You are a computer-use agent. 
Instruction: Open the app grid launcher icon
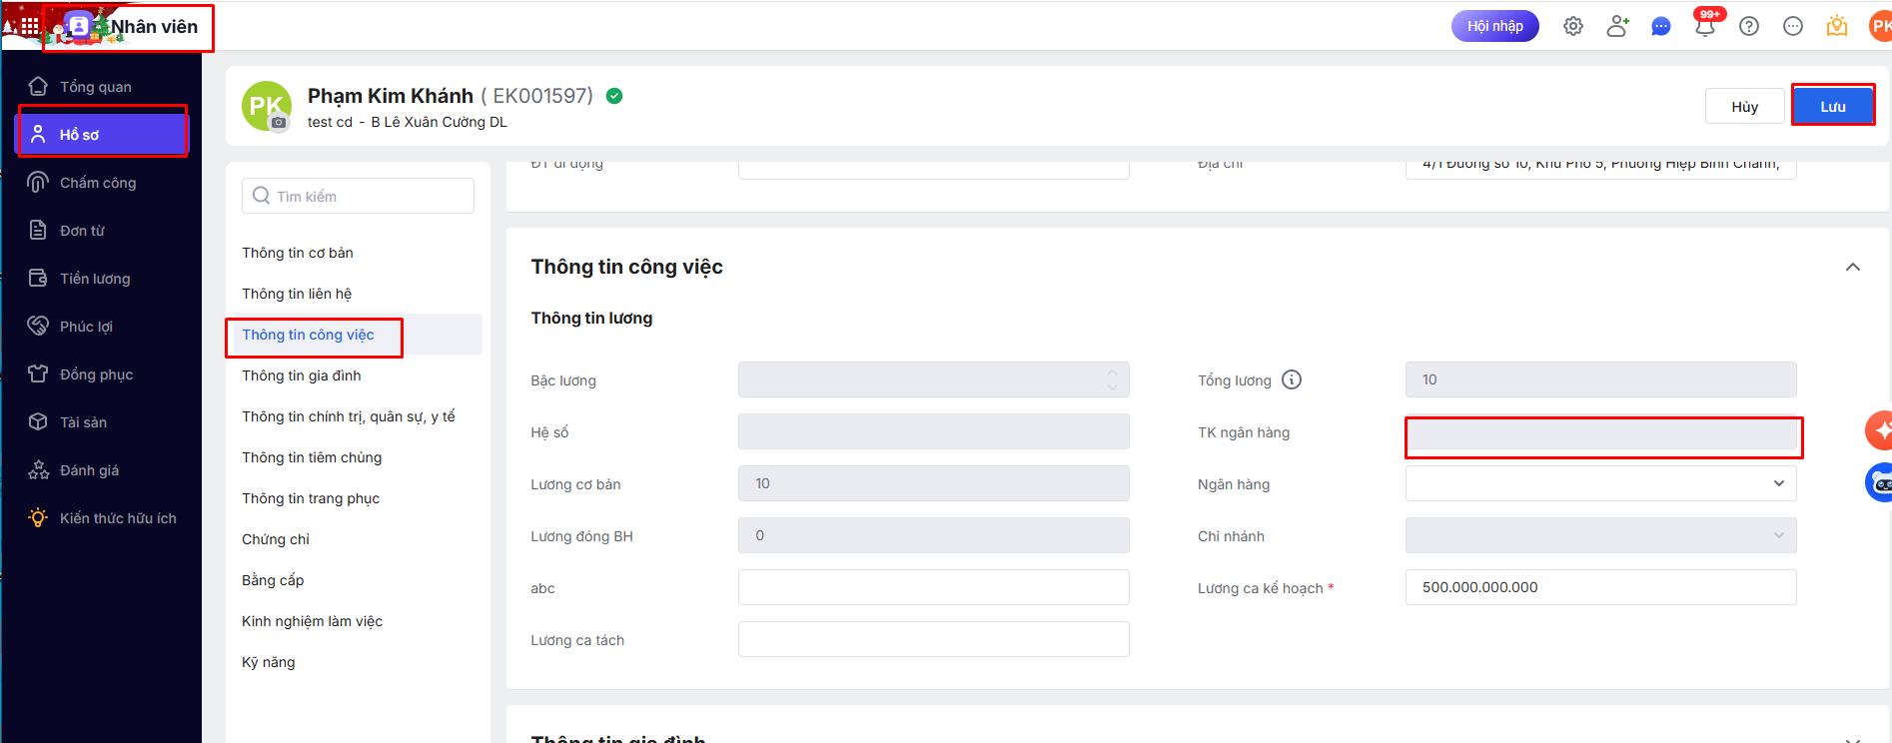[x=30, y=26]
